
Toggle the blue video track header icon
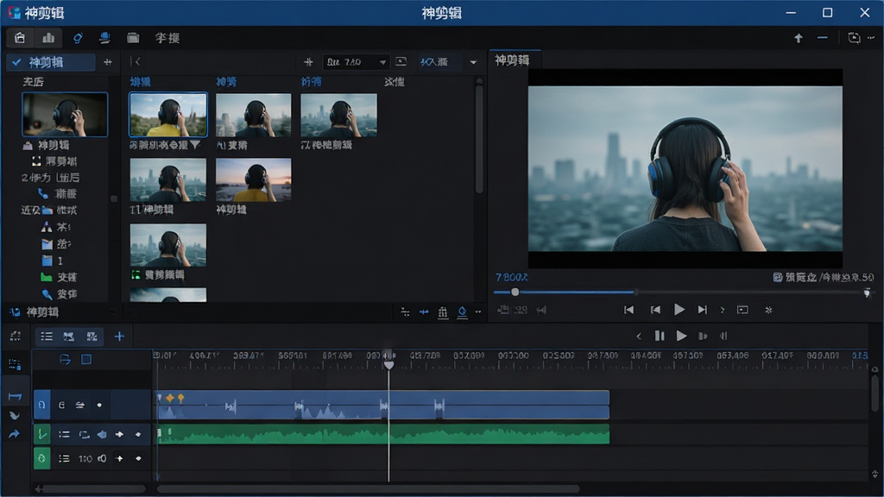(x=41, y=405)
